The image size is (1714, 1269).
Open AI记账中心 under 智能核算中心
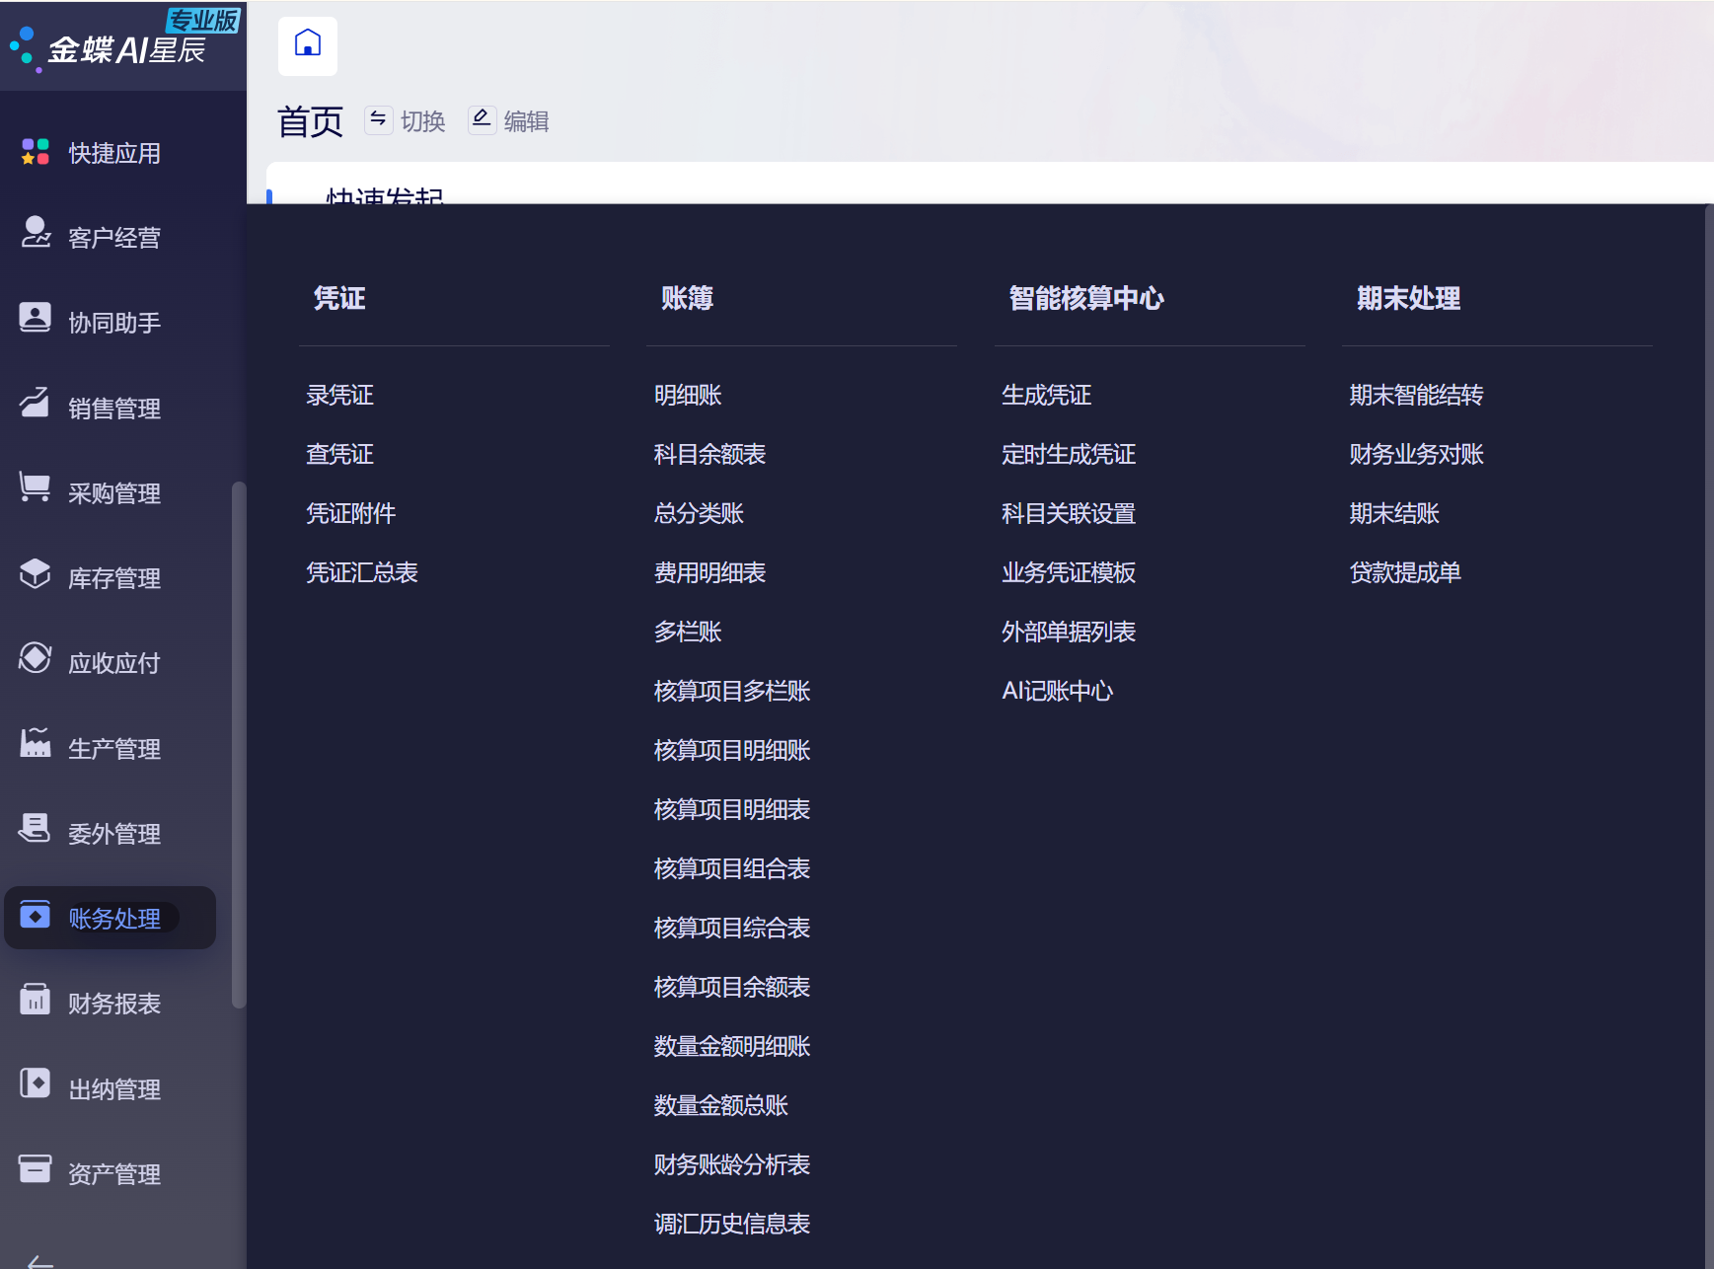coord(1057,691)
